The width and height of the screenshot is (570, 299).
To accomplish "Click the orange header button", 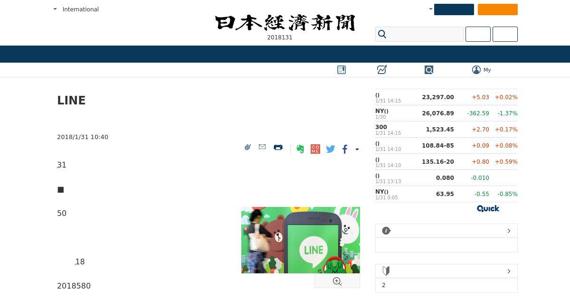I will (x=497, y=9).
